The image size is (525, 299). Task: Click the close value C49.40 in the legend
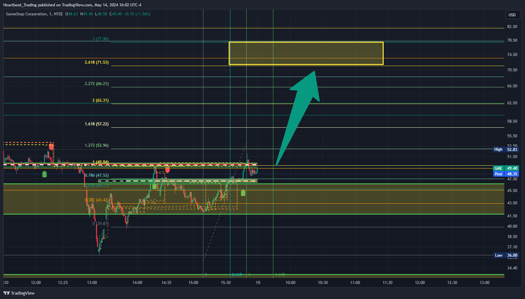coord(116,14)
